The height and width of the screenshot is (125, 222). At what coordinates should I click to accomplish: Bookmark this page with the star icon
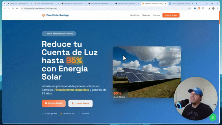[189, 8]
